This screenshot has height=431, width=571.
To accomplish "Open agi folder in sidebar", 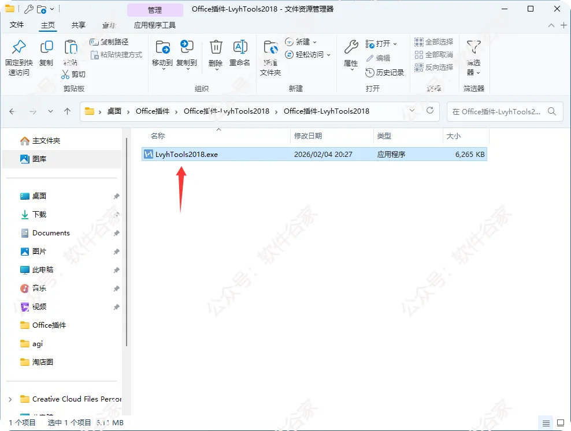I will 31,343.
